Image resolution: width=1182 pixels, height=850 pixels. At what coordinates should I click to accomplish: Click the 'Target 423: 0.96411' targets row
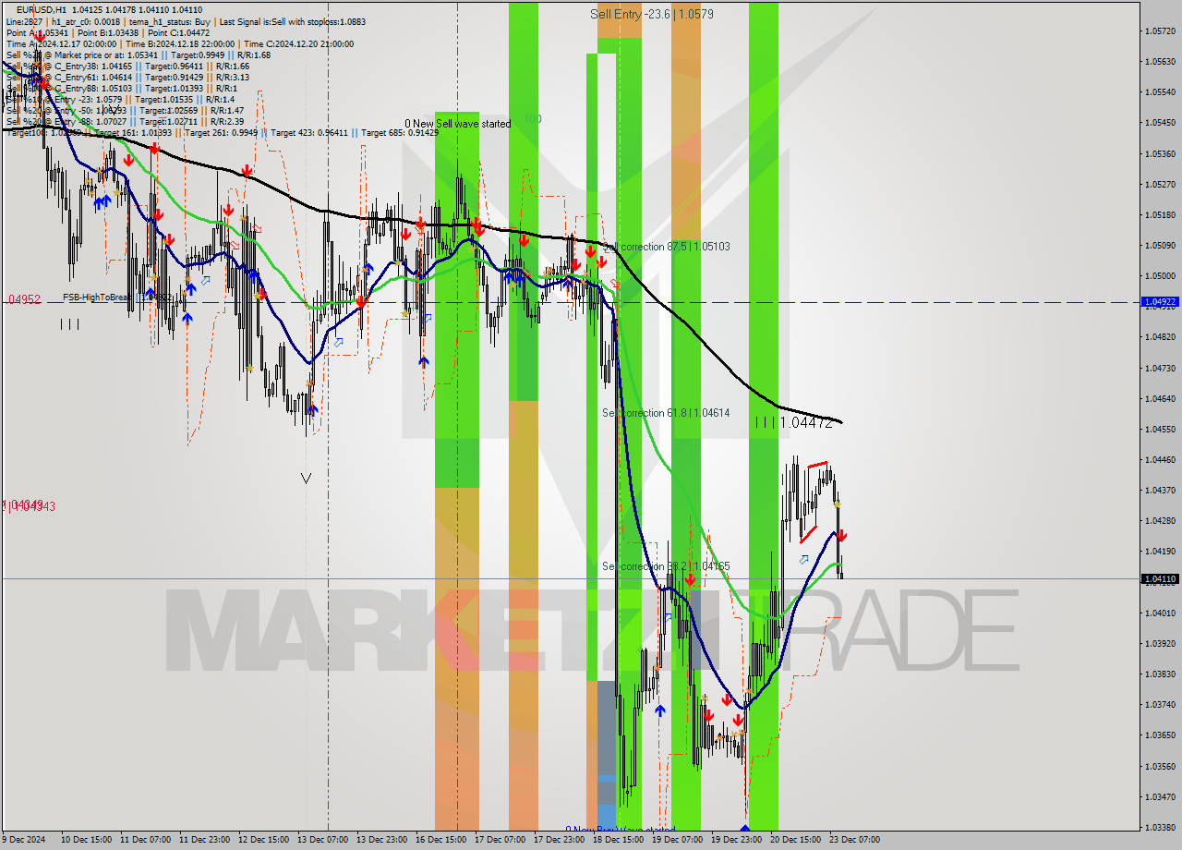222,133
